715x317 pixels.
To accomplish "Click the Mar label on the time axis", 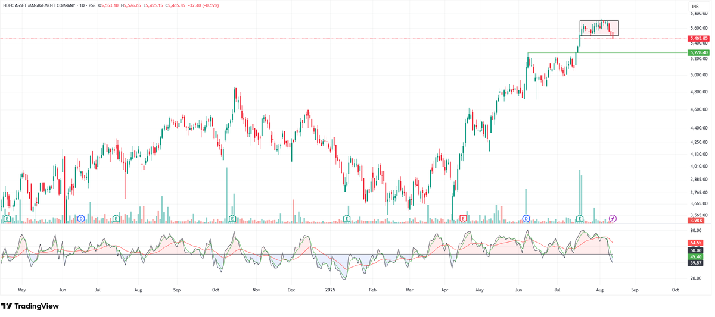I will pos(409,290).
